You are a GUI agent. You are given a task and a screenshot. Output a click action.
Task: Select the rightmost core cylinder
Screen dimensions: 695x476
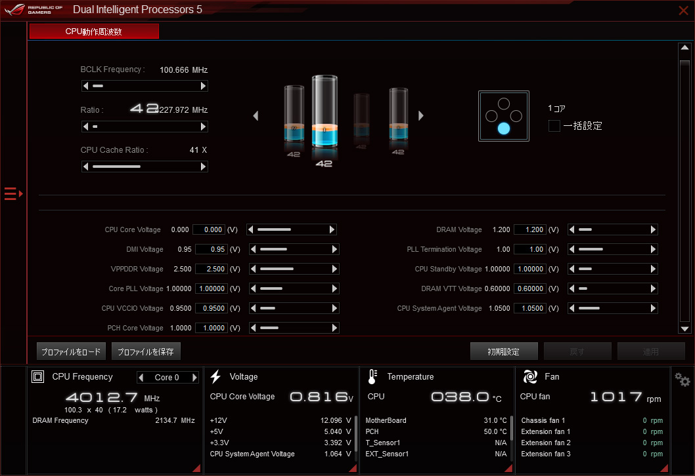click(x=399, y=114)
